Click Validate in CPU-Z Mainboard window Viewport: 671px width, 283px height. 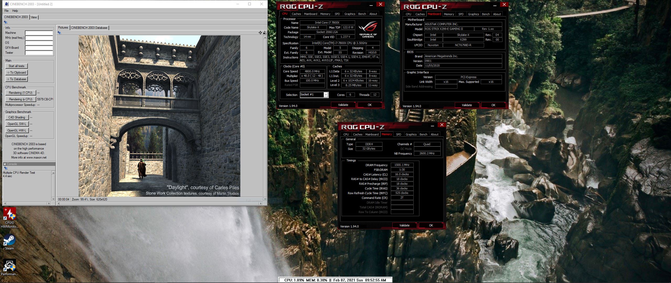[x=467, y=105]
